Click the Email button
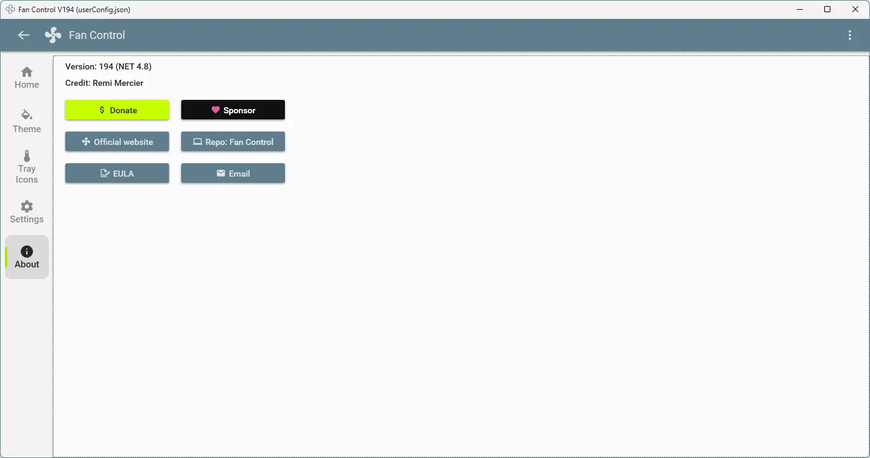This screenshot has width=870, height=458. point(233,174)
